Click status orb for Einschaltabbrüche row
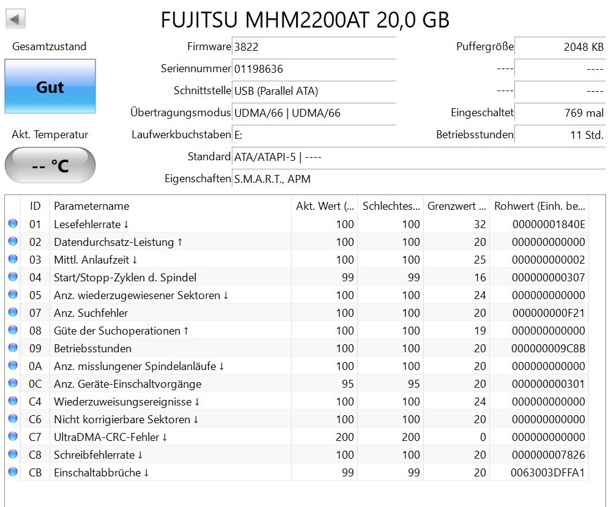The width and height of the screenshot is (611, 507). point(13,472)
